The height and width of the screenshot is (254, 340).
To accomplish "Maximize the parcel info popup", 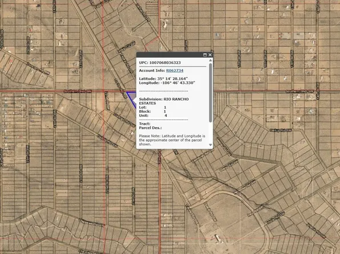I will pyautogui.click(x=205, y=55).
